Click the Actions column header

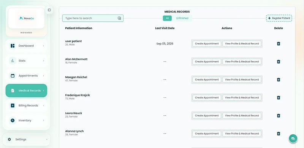pos(227,28)
